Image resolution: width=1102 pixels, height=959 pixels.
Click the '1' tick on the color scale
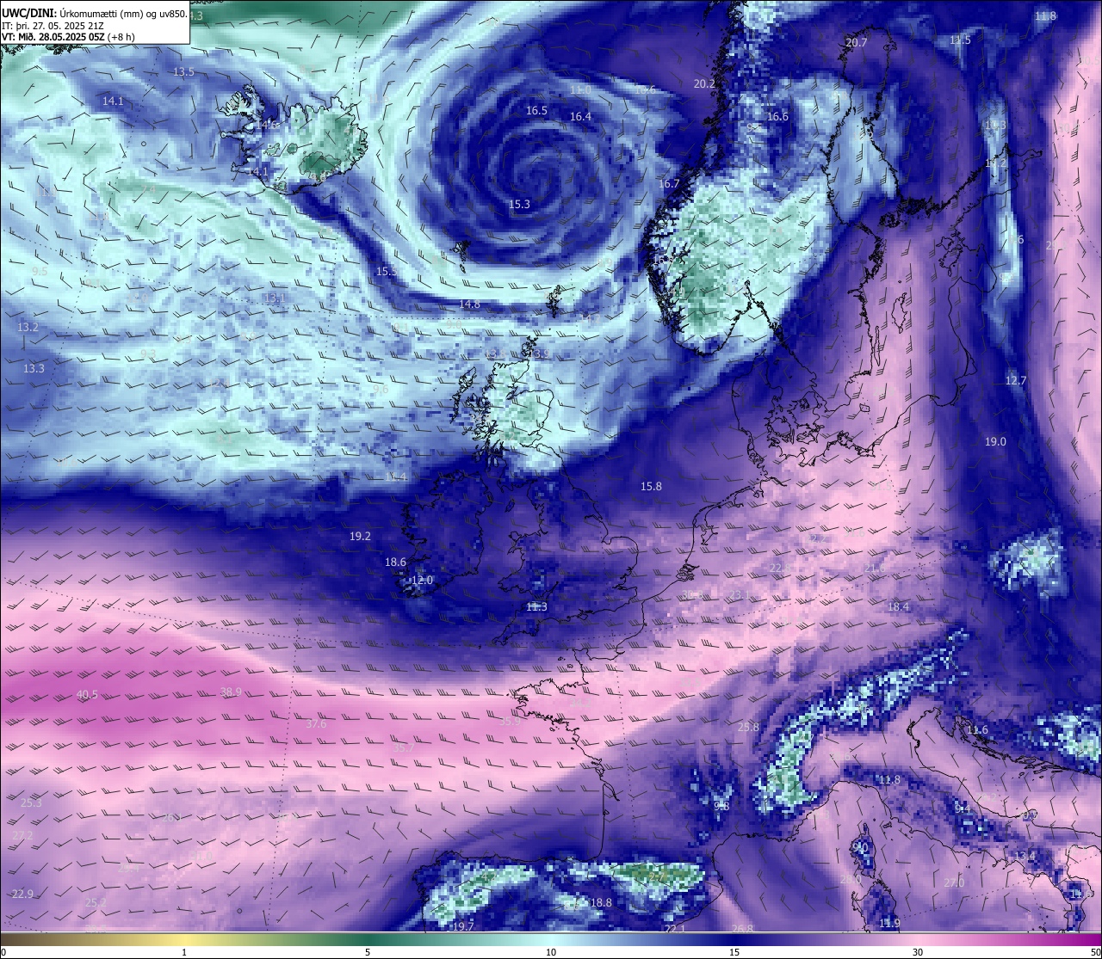(x=184, y=952)
